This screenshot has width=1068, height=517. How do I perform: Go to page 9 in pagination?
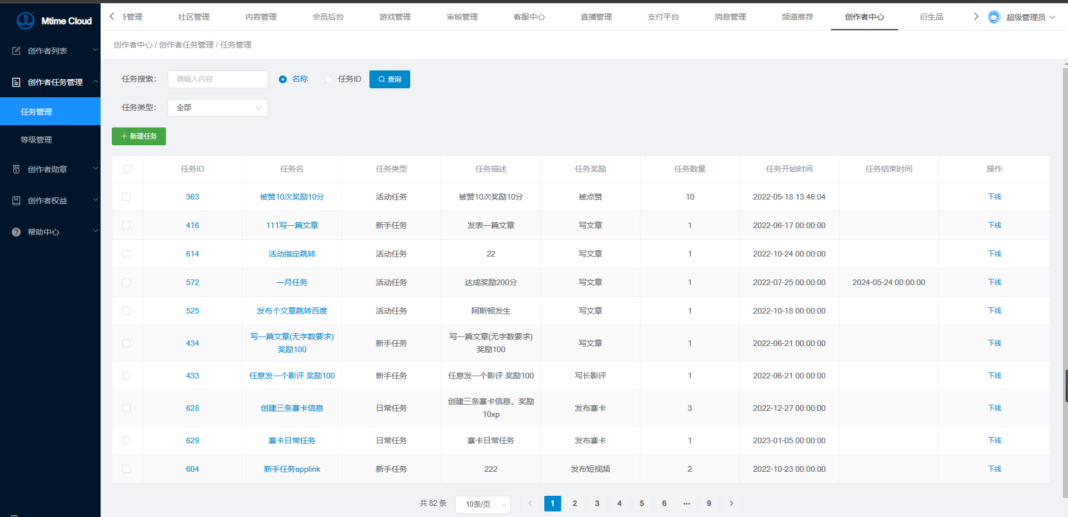709,504
